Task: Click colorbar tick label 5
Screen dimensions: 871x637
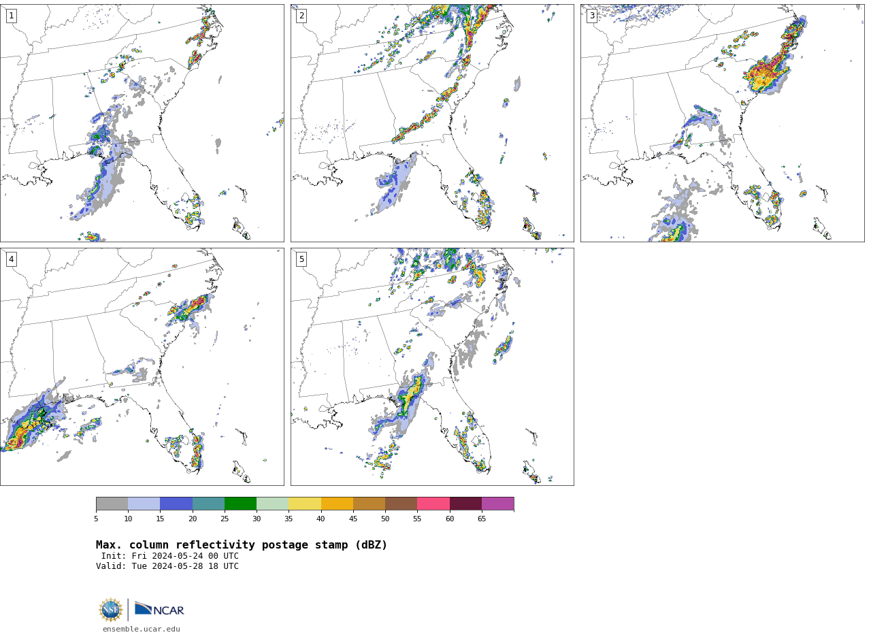Action: click(96, 519)
